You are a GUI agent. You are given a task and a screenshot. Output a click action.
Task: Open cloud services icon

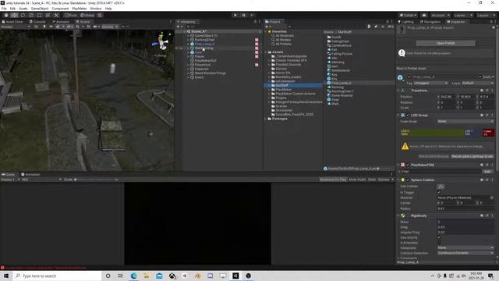424,15
